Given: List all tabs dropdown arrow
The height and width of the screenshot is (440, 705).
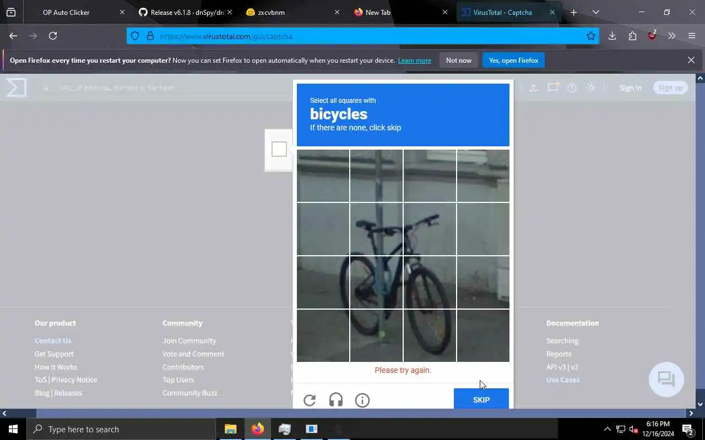Looking at the screenshot, I should pyautogui.click(x=595, y=12).
